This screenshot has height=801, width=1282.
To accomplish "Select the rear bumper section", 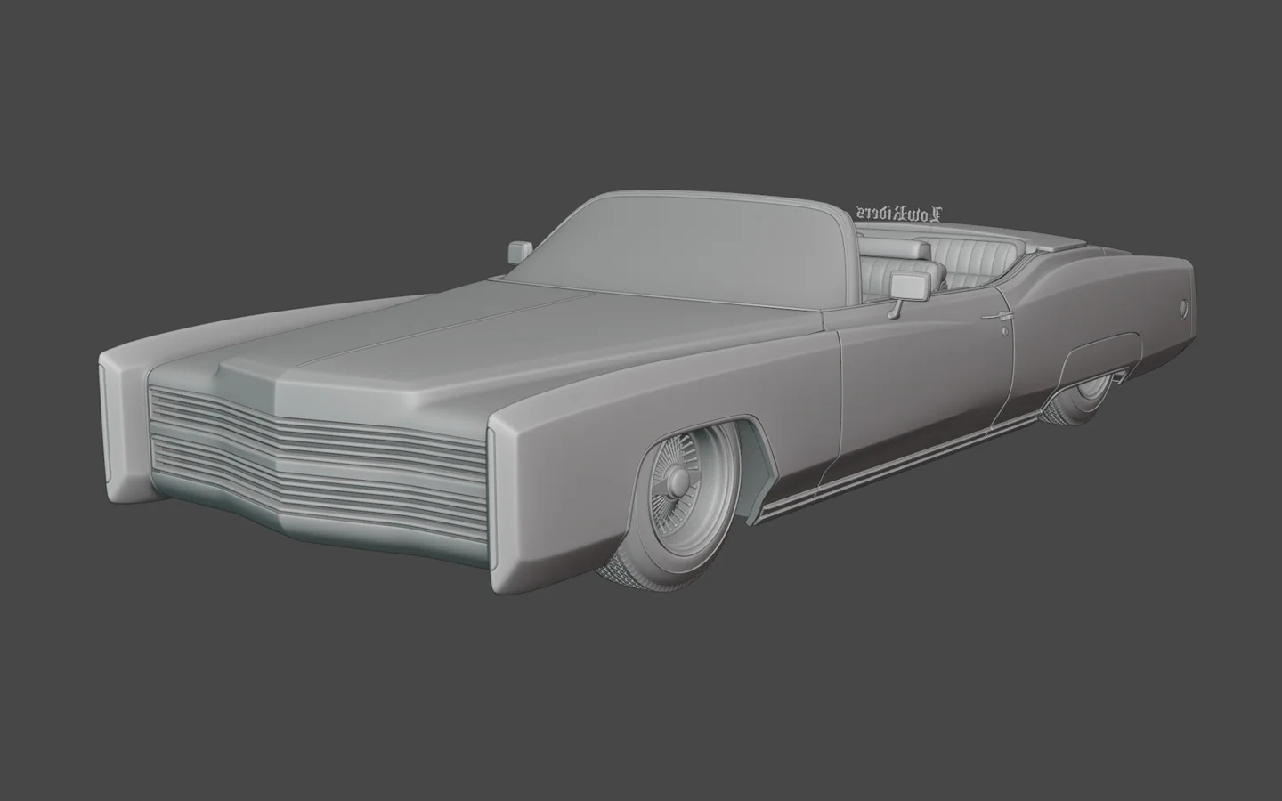I will (x=1157, y=356).
